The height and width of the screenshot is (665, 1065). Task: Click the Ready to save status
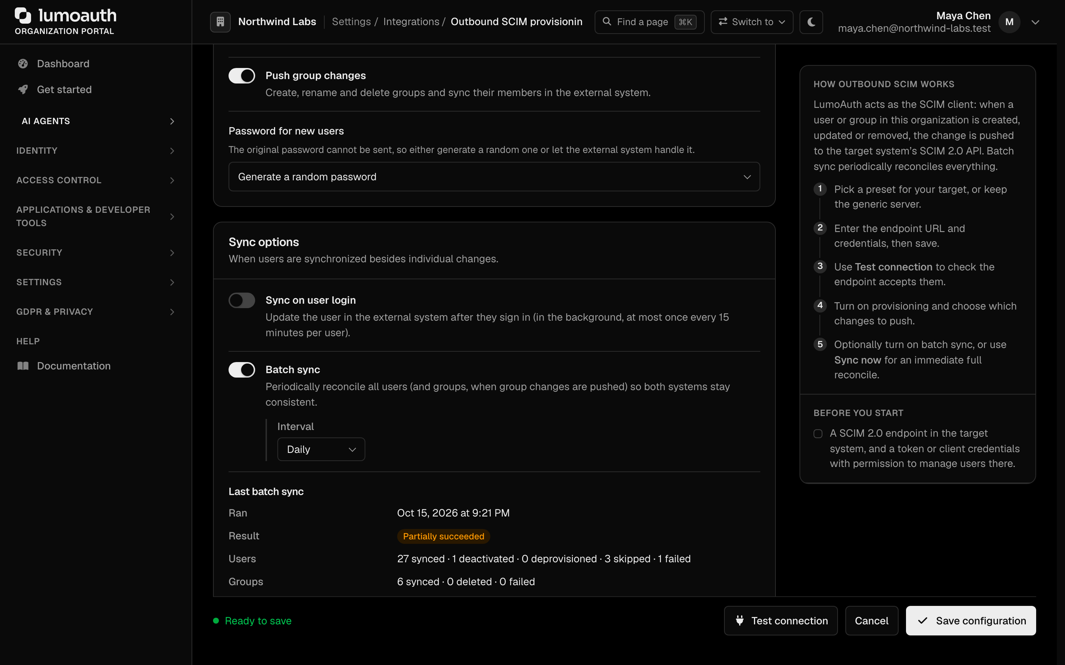252,621
